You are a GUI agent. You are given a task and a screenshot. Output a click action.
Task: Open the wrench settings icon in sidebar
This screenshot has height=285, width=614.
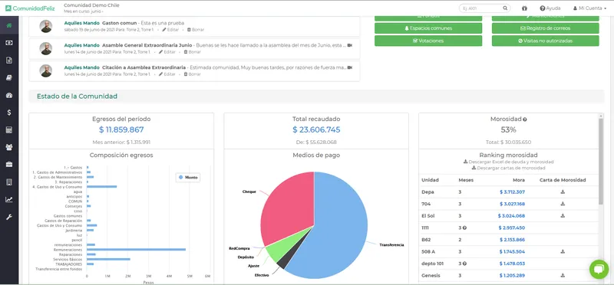pos(8,217)
